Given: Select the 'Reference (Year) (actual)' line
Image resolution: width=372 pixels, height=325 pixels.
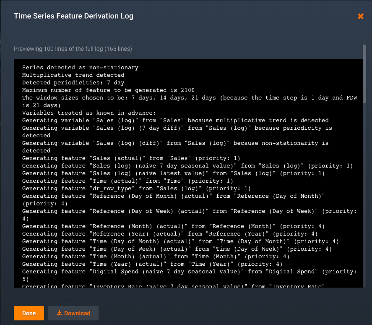Looking at the screenshot, I should (170, 234).
